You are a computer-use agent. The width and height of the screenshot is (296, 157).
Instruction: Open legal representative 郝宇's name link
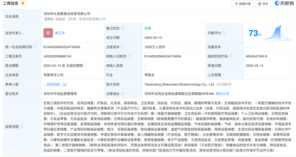point(60,33)
